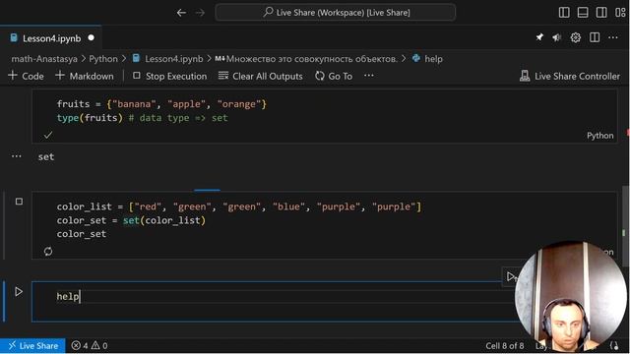The image size is (630, 354).
Task: Close the unsaved Lesson4.ipynb tab via its dot
Action: tap(92, 37)
